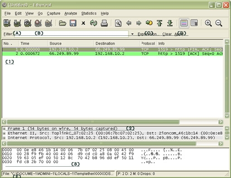Sort packets by No. column

[10, 43]
